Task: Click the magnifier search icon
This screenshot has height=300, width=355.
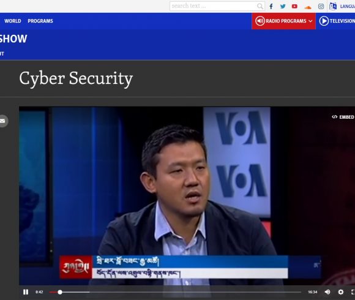Action: pos(260,6)
